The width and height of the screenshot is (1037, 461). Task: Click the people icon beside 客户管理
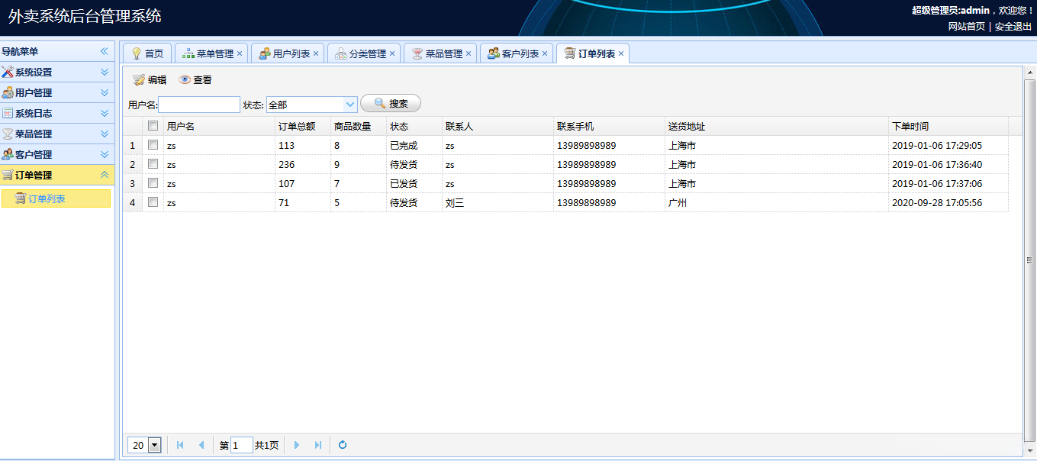pos(8,154)
